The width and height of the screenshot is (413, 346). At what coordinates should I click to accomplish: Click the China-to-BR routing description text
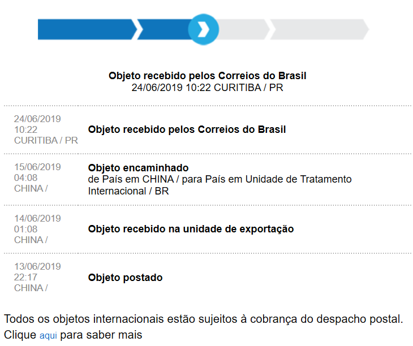[220, 185]
